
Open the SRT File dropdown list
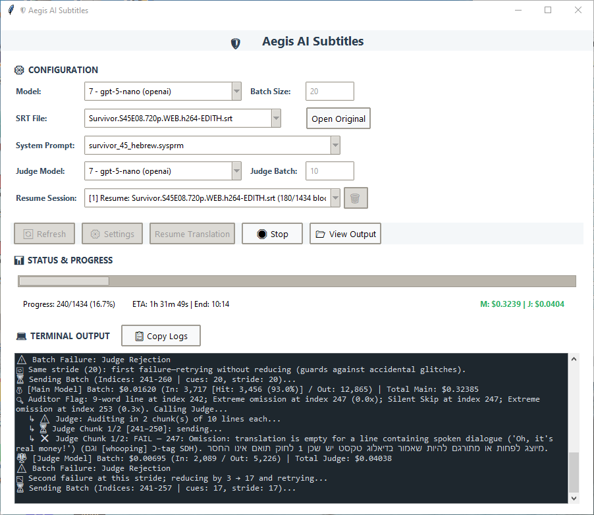277,119
